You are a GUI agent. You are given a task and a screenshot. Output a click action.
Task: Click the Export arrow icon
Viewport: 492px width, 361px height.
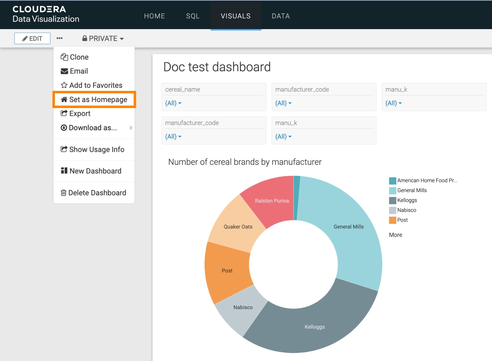(64, 113)
